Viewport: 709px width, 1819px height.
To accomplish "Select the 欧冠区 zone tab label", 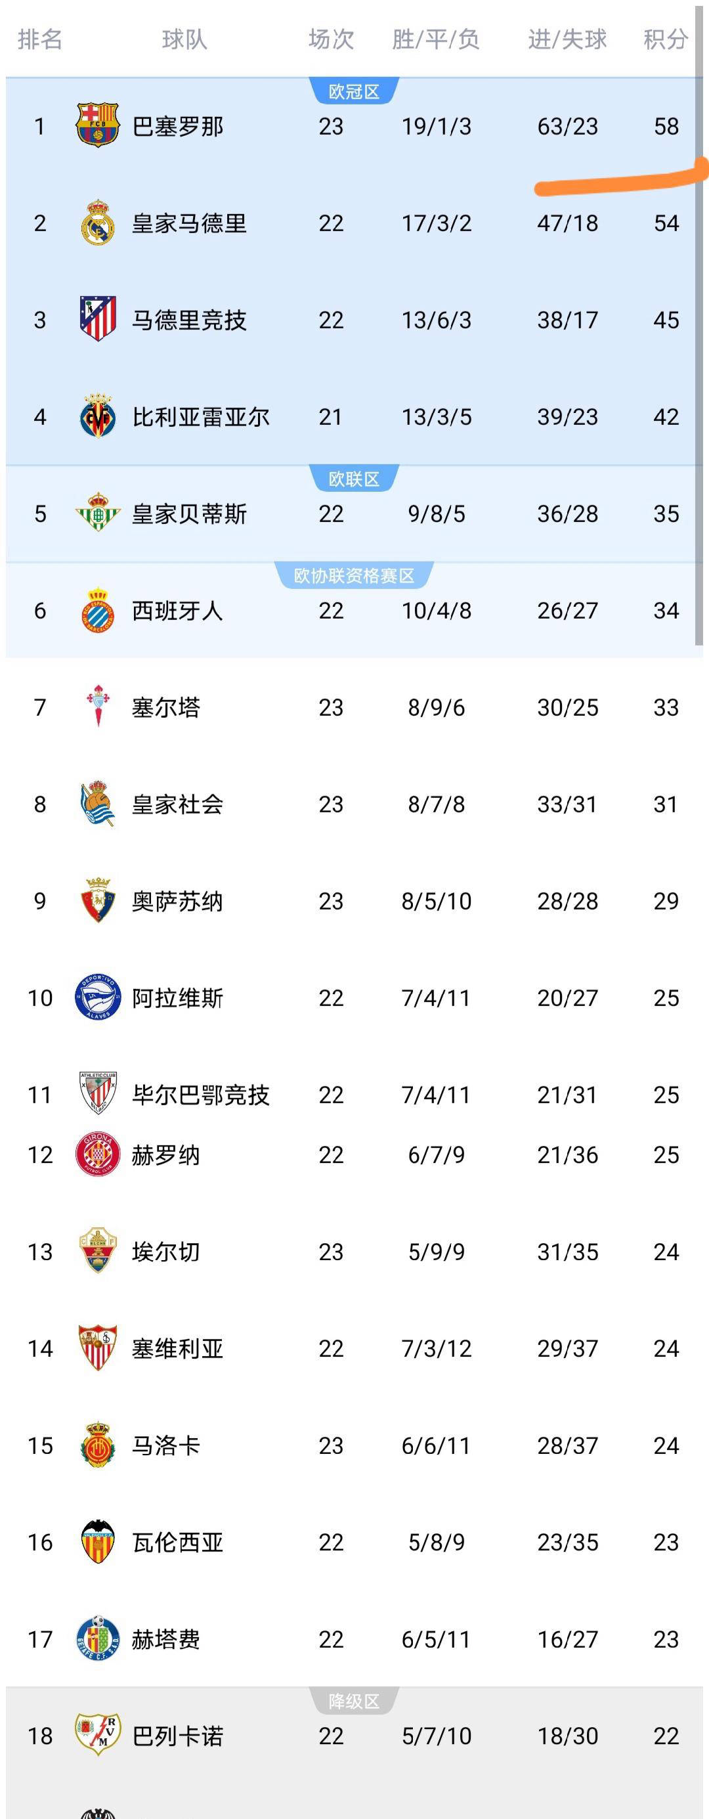I will click(x=354, y=92).
